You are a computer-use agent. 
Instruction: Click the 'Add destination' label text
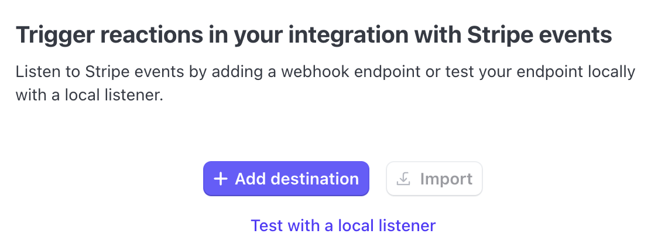(297, 179)
